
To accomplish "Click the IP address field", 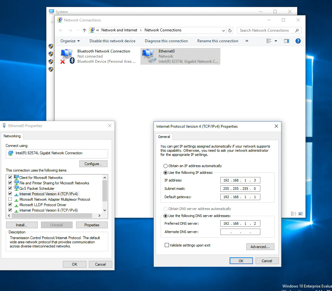I will tap(240, 180).
